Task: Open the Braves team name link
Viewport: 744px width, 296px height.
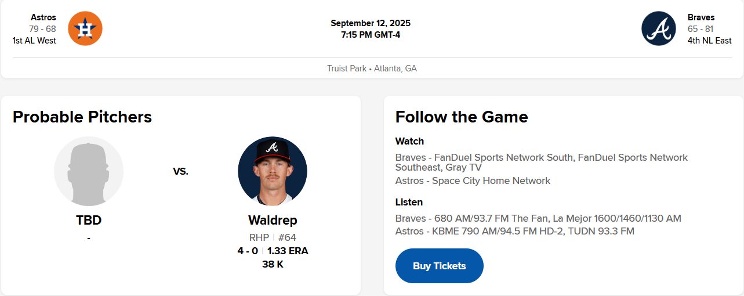Action: [701, 17]
